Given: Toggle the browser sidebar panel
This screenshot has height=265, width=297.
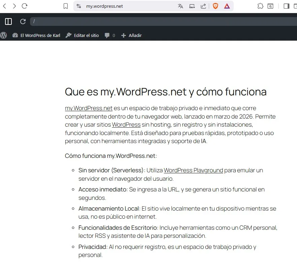Looking at the screenshot, I should [286, 6].
